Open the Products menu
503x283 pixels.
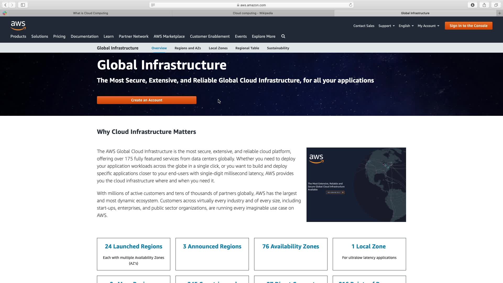click(x=18, y=36)
